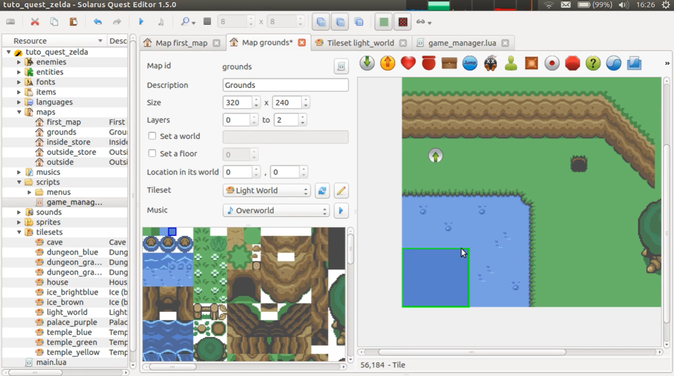Close the Map first_map tab
Screen dimensions: 674x376
217,43
